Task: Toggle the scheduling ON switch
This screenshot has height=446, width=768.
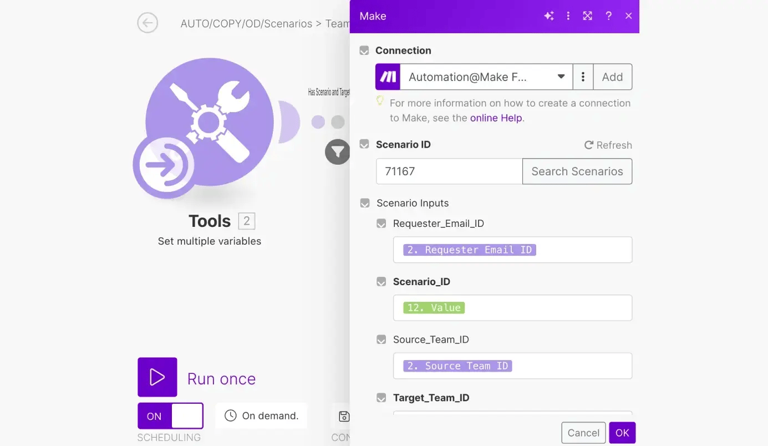Action: pyautogui.click(x=170, y=416)
